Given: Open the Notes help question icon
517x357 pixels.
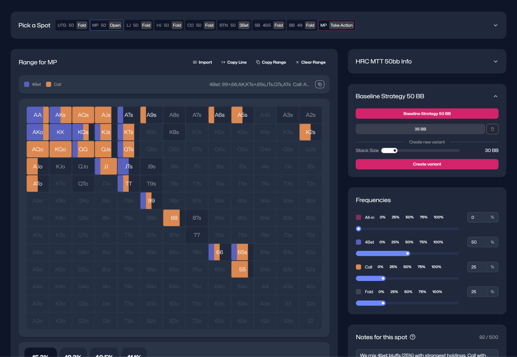Looking at the screenshot, I should pos(412,337).
